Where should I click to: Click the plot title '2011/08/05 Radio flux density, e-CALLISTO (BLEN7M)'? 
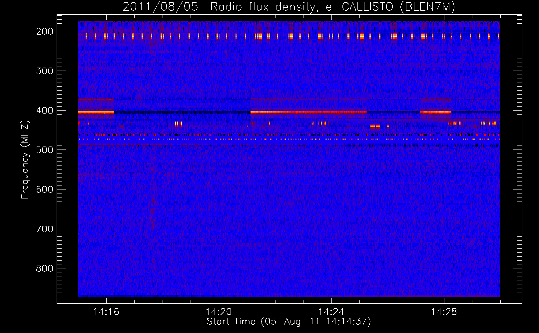[289, 7]
